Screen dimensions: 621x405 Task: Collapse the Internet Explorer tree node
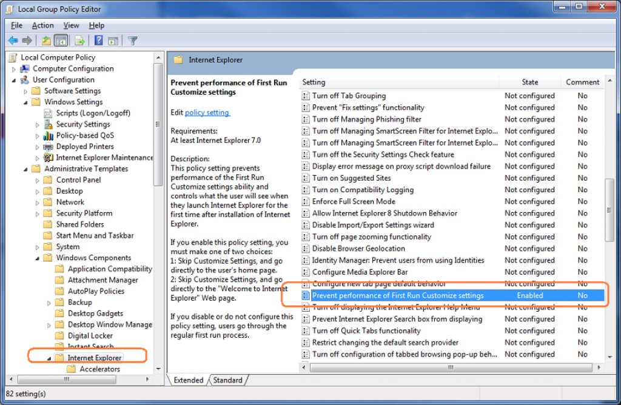tap(49, 358)
